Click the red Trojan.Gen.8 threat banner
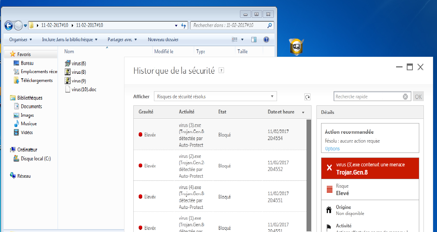437x232 pixels. (370, 169)
